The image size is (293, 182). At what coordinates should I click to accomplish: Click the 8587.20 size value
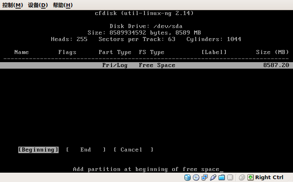coord(276,65)
